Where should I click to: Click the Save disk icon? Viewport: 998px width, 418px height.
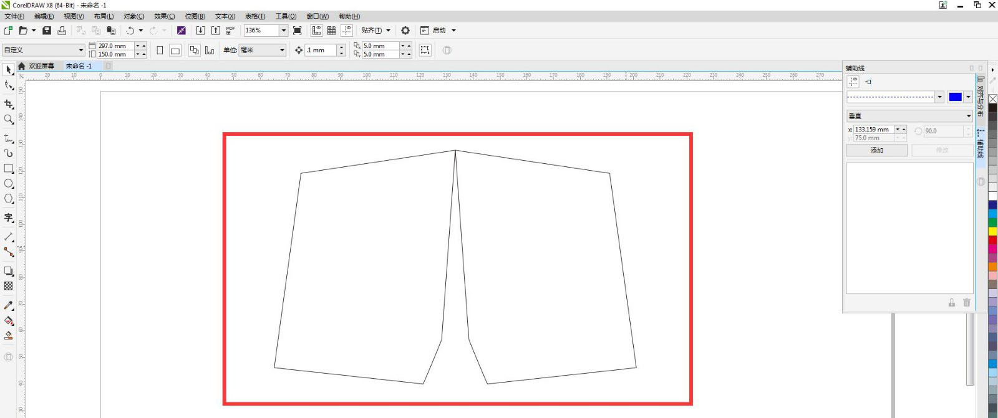click(47, 31)
